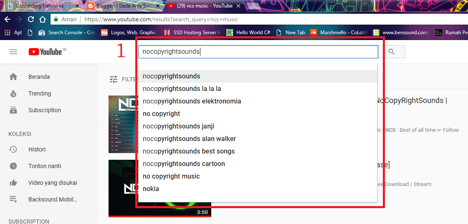Click the YouTube search input field
This screenshot has height=224, width=468.
(258, 52)
